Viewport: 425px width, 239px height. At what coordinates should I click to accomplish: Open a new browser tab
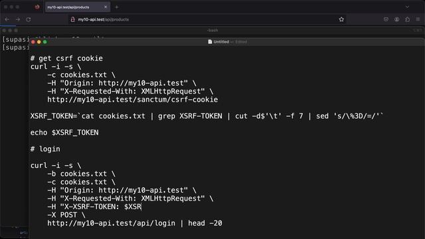tap(117, 7)
